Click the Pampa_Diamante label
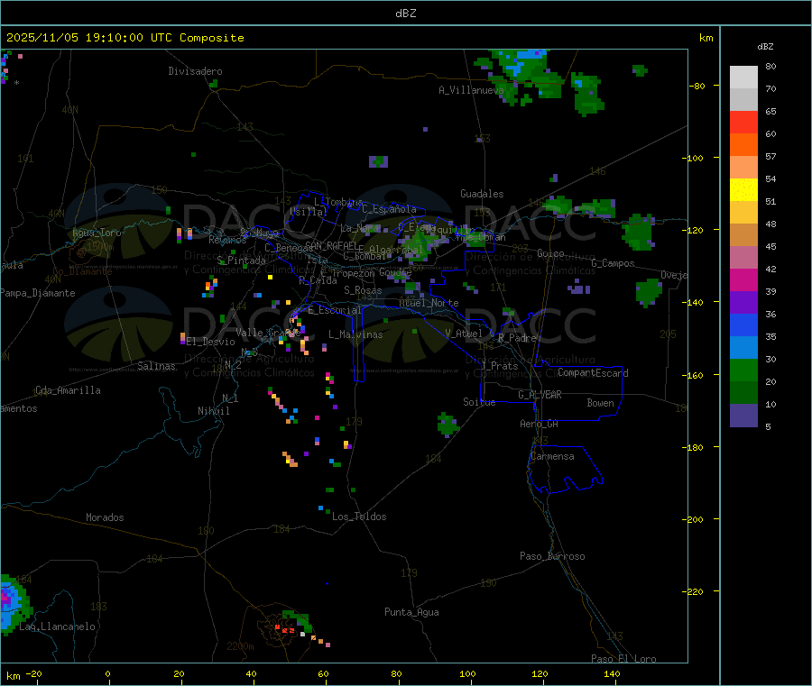 tap(38, 293)
